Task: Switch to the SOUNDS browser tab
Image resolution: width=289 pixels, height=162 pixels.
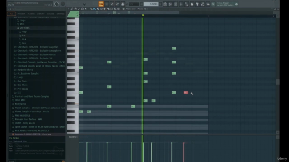Action: [51, 14]
